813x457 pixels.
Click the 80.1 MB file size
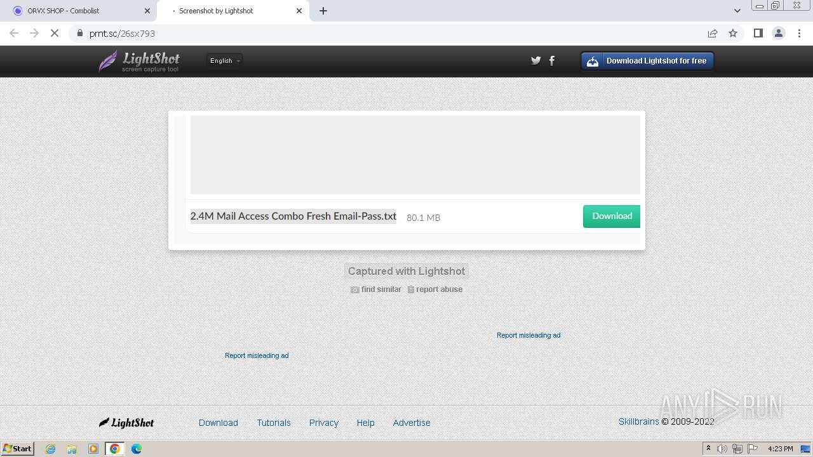pyautogui.click(x=423, y=218)
